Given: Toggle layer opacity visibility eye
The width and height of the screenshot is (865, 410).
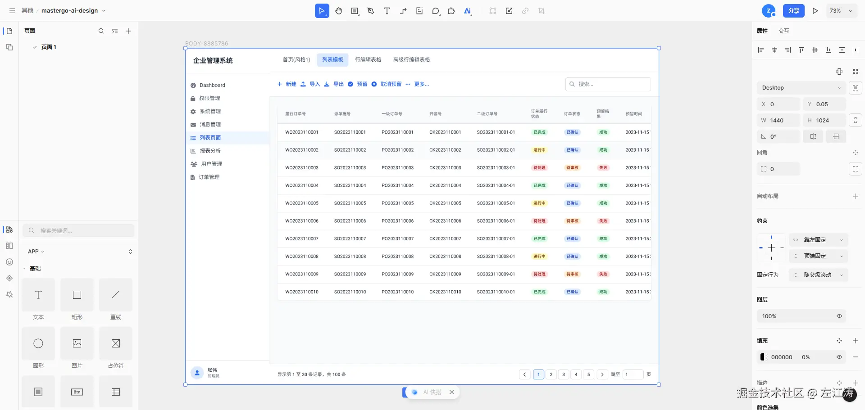Looking at the screenshot, I should coord(839,316).
